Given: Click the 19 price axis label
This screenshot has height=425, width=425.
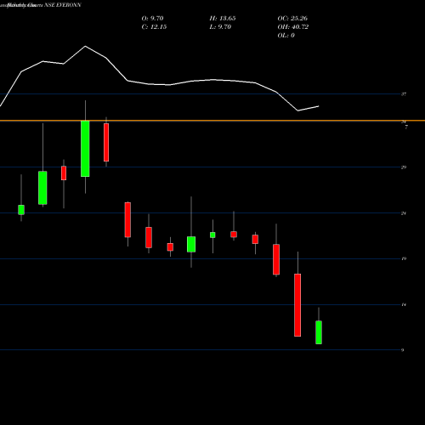Looking at the screenshot, I should [404, 258].
